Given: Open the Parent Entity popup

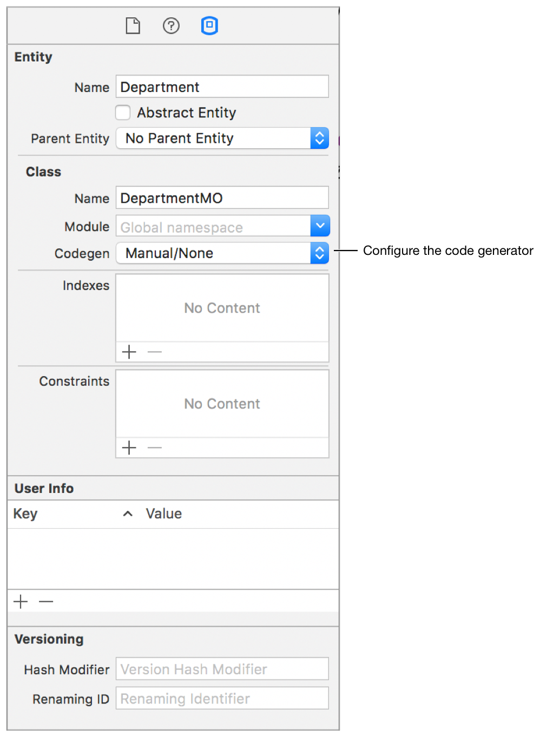Looking at the screenshot, I should pos(222,139).
